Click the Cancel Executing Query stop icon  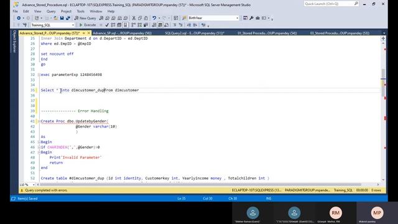(101, 25)
